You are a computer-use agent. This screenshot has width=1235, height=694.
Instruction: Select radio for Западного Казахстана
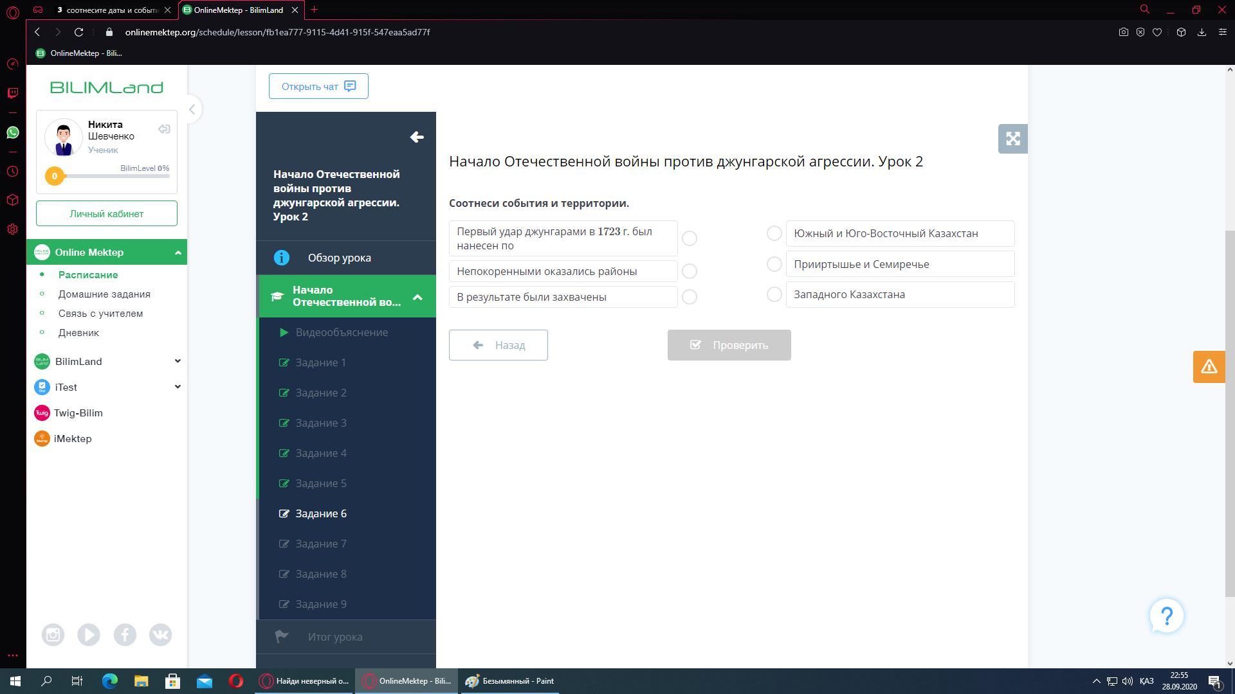[x=774, y=294]
